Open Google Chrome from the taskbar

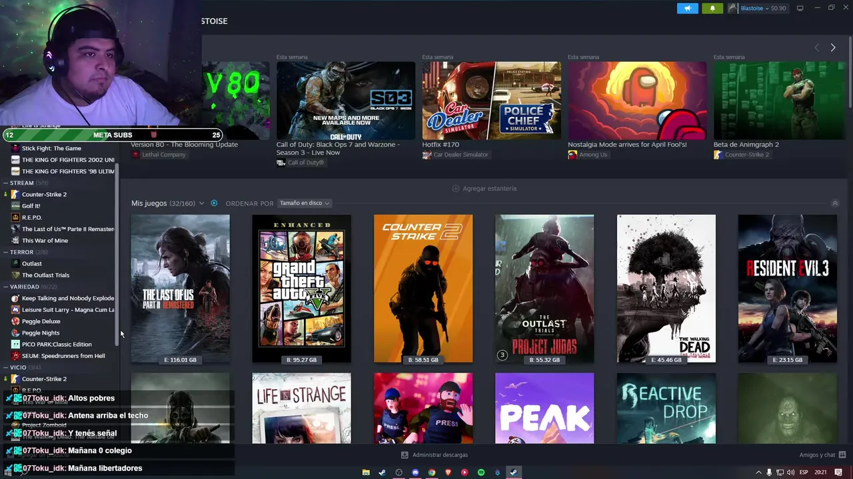click(x=432, y=472)
